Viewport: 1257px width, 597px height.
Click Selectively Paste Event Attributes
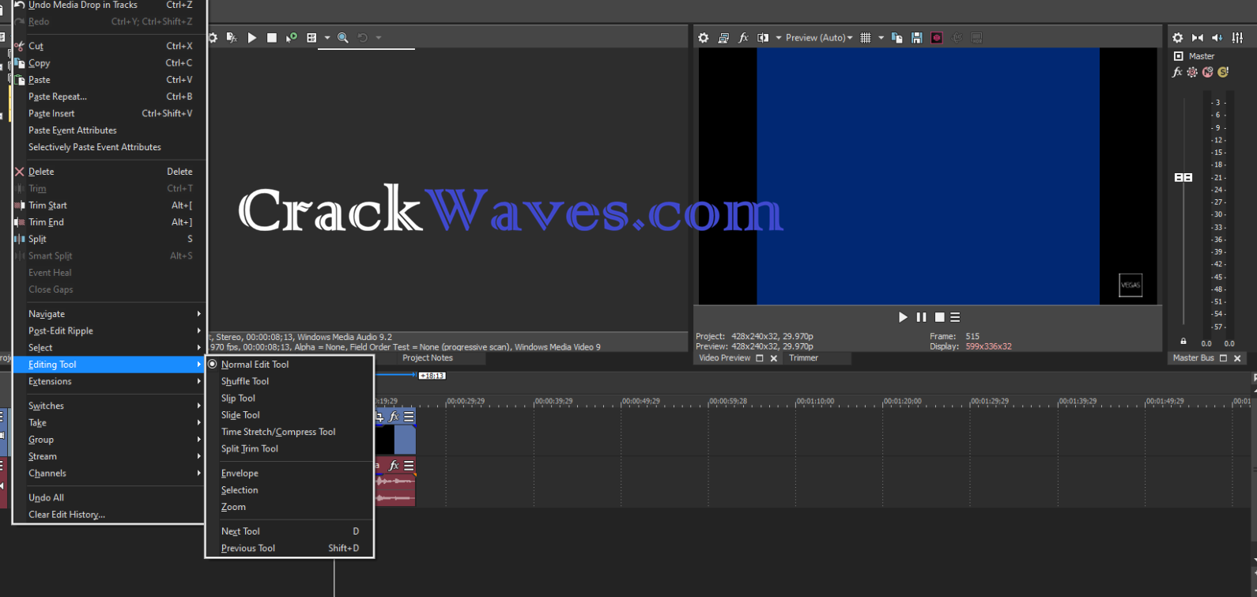(109, 147)
